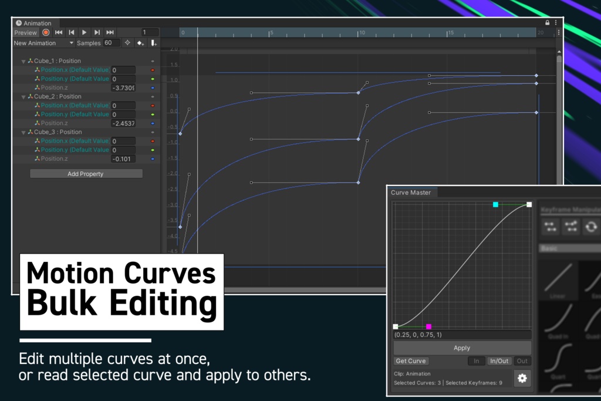Switch tangent editing to Out only
Viewport: 601px width, 401px height.
522,360
